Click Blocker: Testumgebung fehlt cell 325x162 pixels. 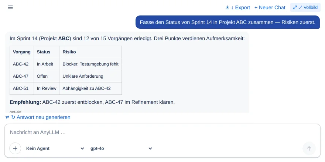(90, 64)
